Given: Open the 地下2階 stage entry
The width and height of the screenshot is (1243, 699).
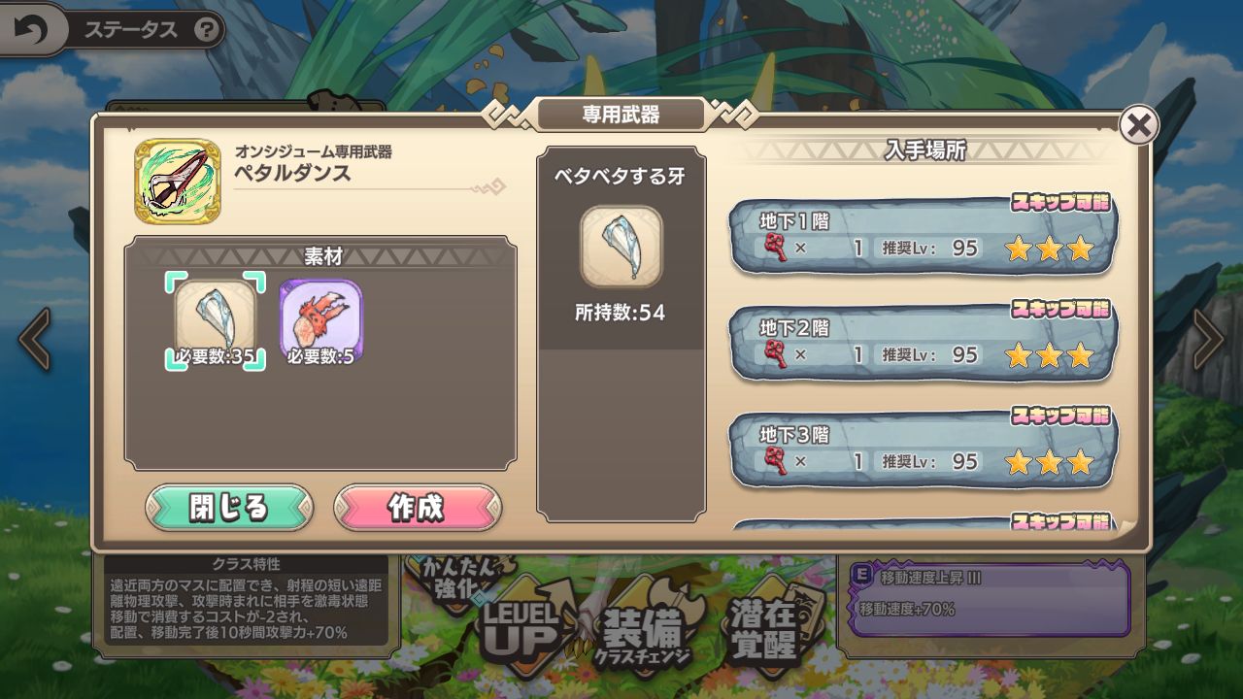Looking at the screenshot, I should 923,343.
